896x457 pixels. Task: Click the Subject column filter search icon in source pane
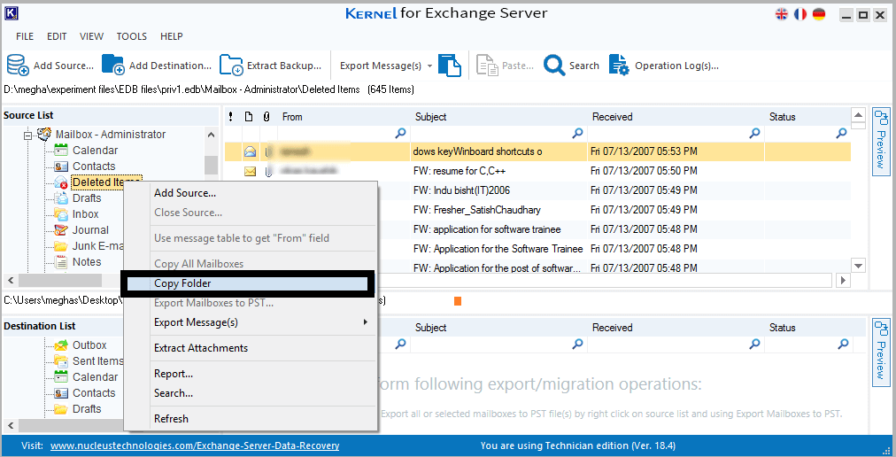(x=578, y=133)
